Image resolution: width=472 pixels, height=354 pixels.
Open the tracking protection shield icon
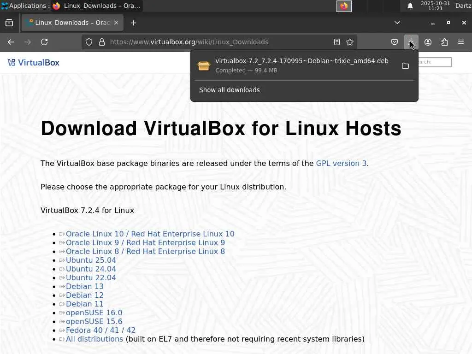pos(89,42)
